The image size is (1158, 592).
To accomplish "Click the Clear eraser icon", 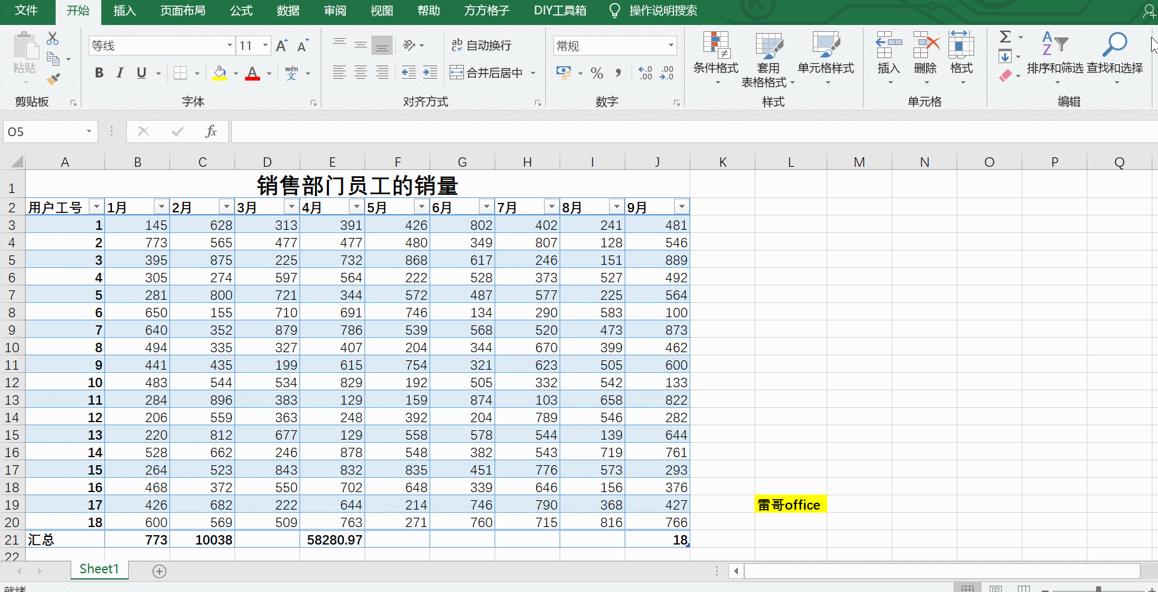I will click(x=1005, y=76).
